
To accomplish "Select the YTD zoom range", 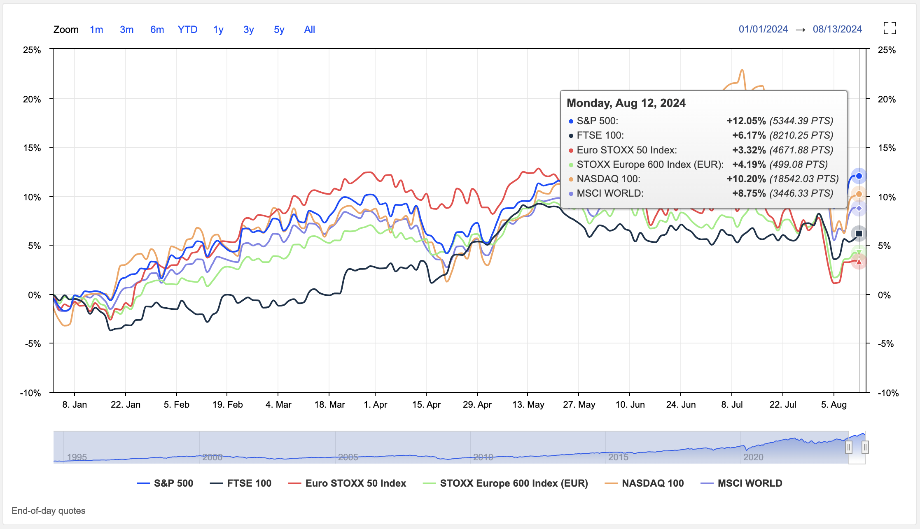I will pyautogui.click(x=187, y=30).
